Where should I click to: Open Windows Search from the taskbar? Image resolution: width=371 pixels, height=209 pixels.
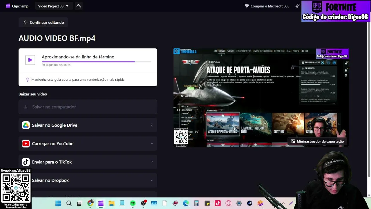[69, 203]
